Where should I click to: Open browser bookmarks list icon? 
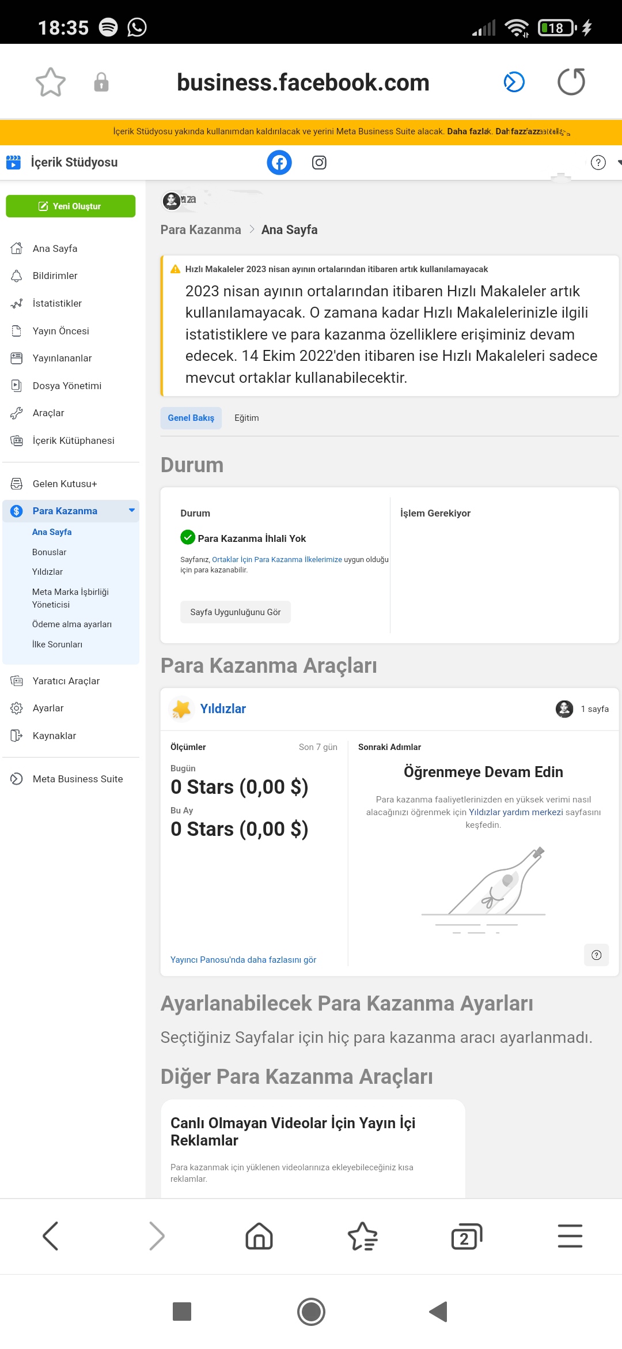tap(363, 1236)
